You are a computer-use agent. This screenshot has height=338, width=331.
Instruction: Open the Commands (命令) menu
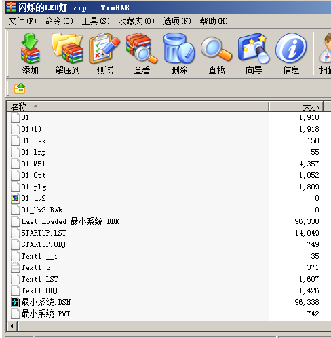click(59, 21)
